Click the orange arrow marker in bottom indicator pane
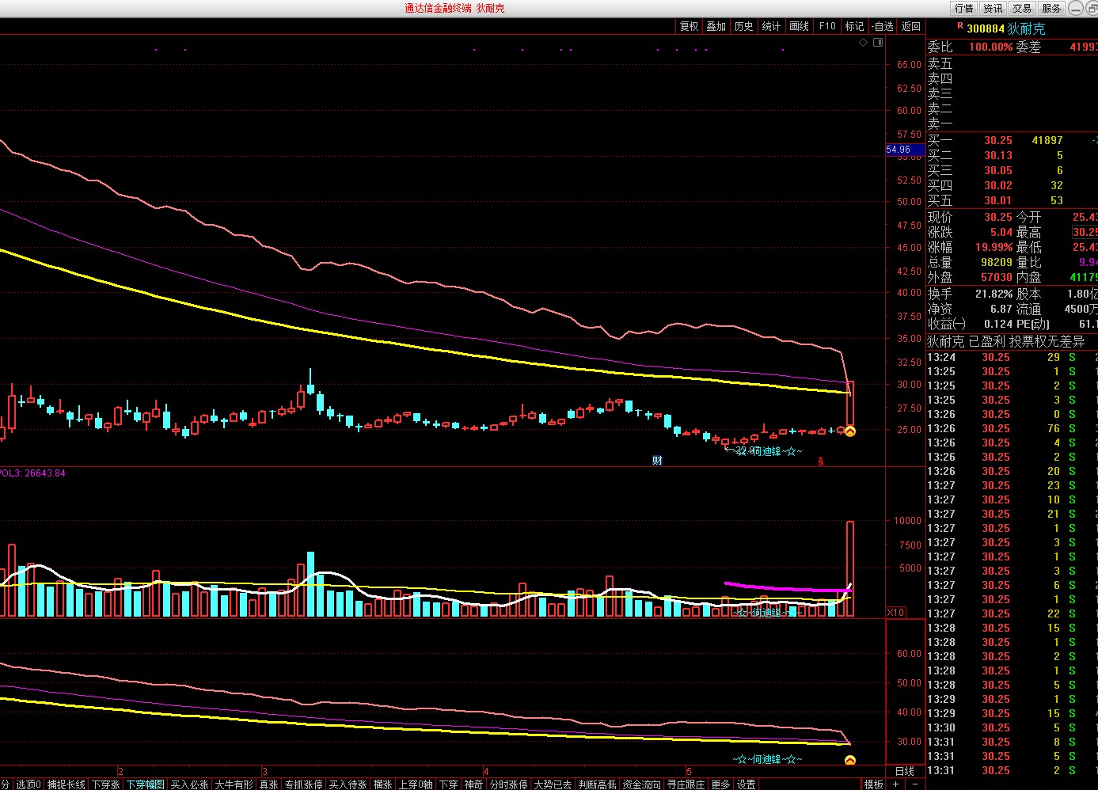 point(850,761)
